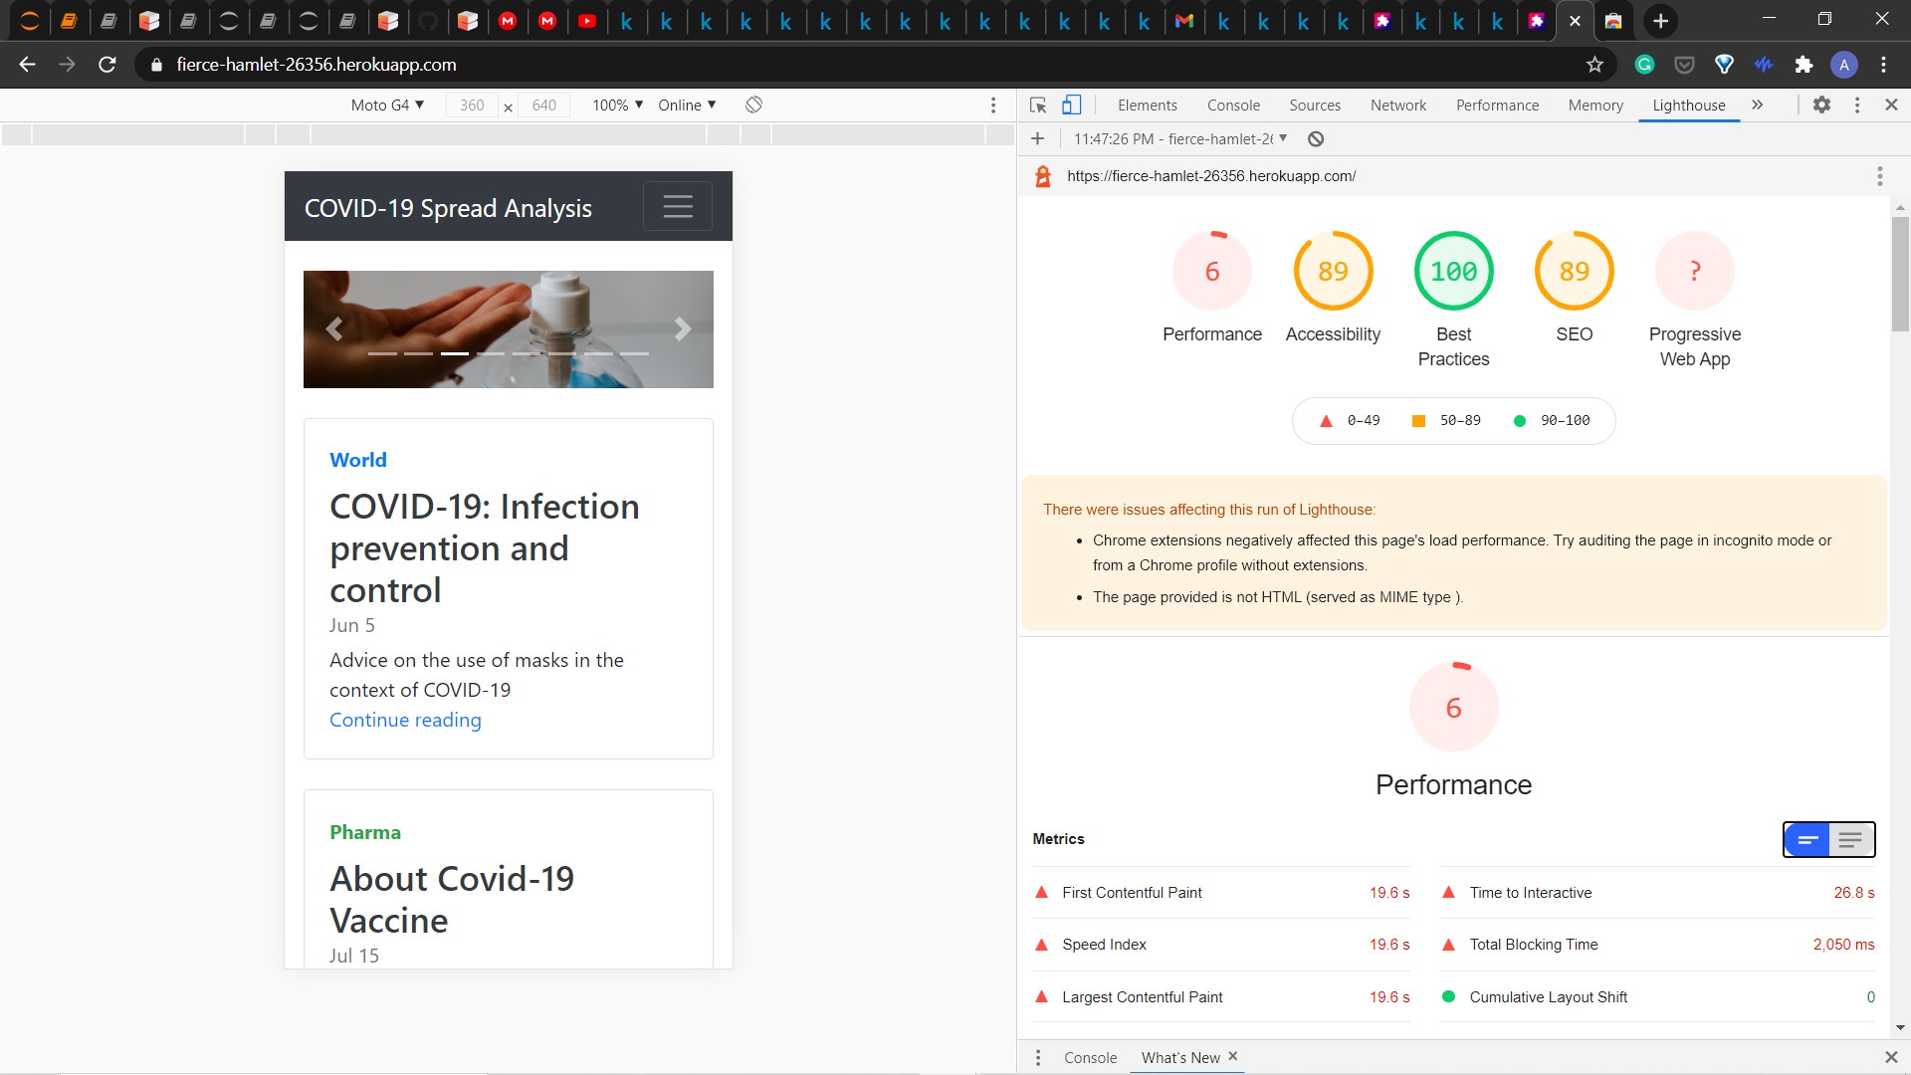Click the rotate device orientation icon
This screenshot has height=1075, width=1911.
click(753, 106)
